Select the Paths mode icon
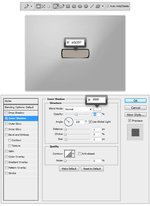The width and height of the screenshot is (150, 206). 43,6
